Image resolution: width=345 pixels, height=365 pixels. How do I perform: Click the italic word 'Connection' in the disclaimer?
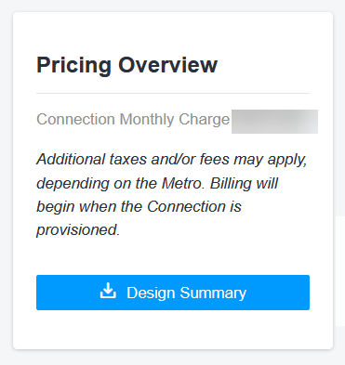[x=186, y=206]
